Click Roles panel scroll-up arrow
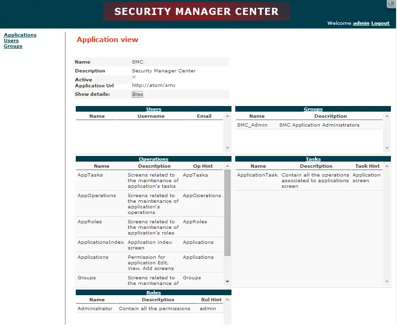Screen dimensions: 397x326 coord(227,299)
